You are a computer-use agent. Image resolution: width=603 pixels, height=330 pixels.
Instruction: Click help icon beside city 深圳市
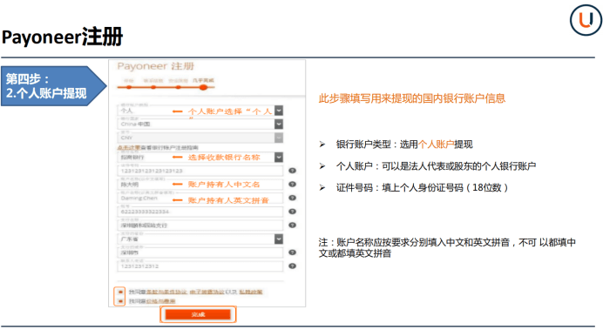[x=292, y=253]
